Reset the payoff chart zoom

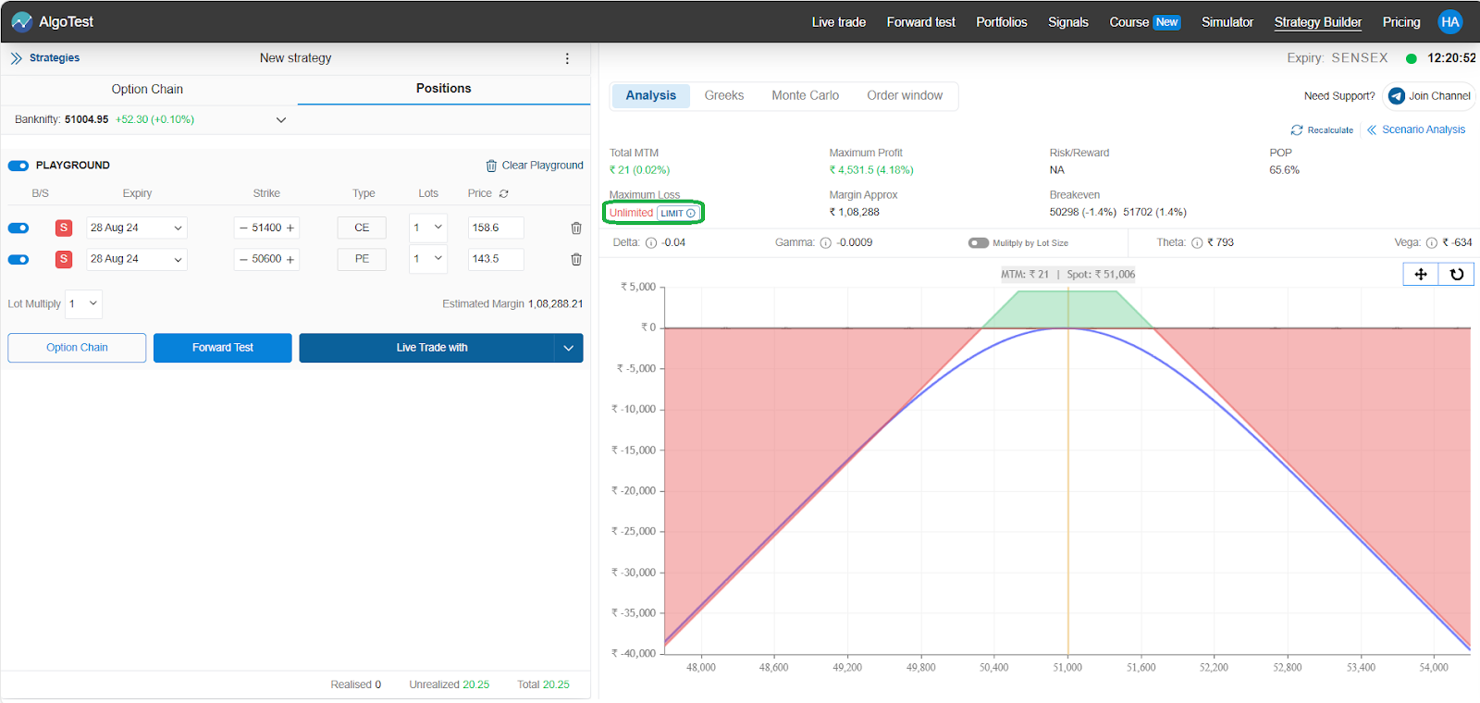[x=1457, y=274]
